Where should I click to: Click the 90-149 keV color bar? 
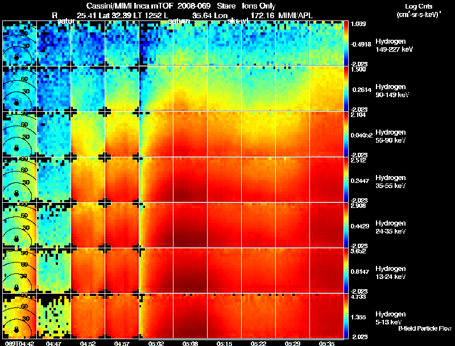point(346,89)
